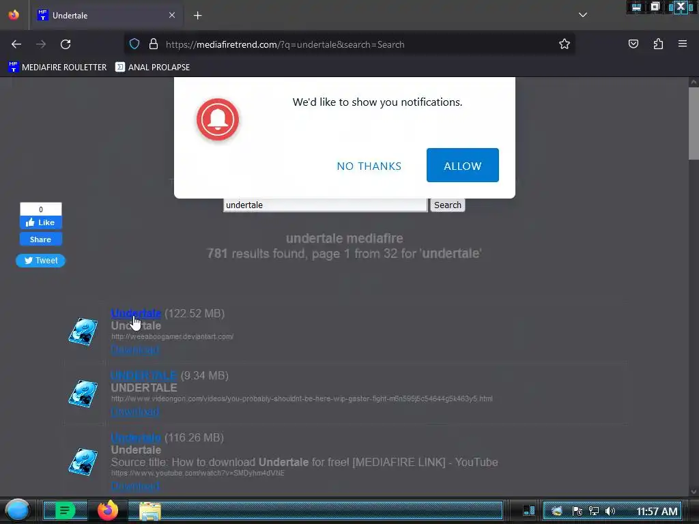Click the Twitter Tweet button
699x524 pixels.
(40, 261)
